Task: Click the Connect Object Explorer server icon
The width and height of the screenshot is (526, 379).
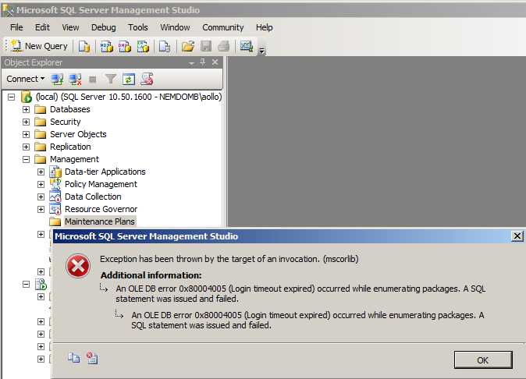Action: (x=58, y=79)
